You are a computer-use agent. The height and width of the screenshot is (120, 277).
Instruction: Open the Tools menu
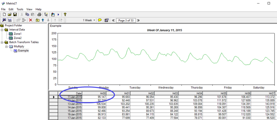click(x=20, y=9)
